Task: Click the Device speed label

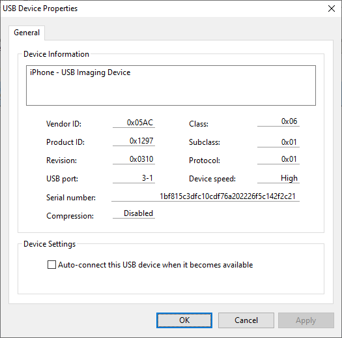Action: [212, 179]
